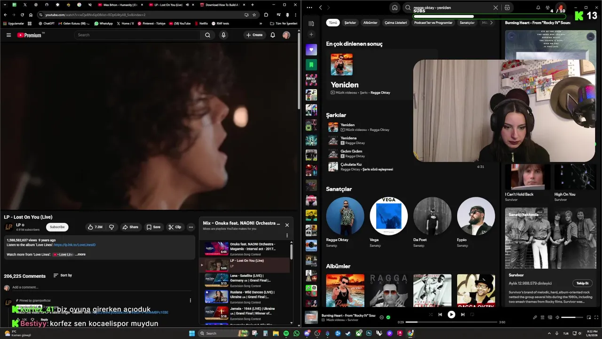Click the Add a comment field
Viewport: 602px width, 339px height.
point(101,287)
